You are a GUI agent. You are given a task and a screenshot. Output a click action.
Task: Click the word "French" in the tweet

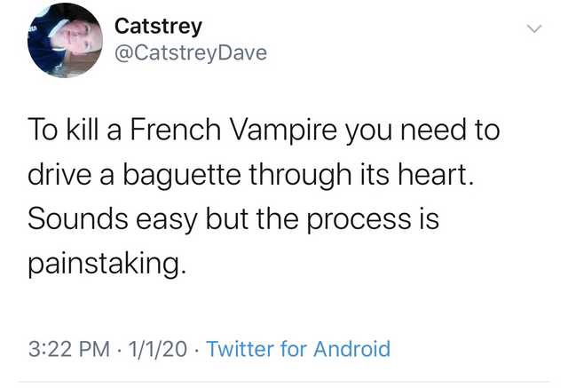pyautogui.click(x=176, y=130)
